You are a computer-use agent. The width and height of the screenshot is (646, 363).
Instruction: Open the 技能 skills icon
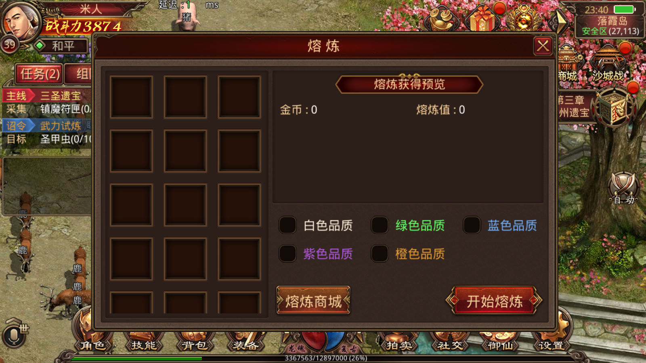(x=143, y=342)
